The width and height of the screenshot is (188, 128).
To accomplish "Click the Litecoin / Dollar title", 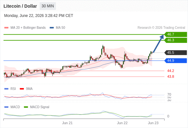I will [20, 6].
